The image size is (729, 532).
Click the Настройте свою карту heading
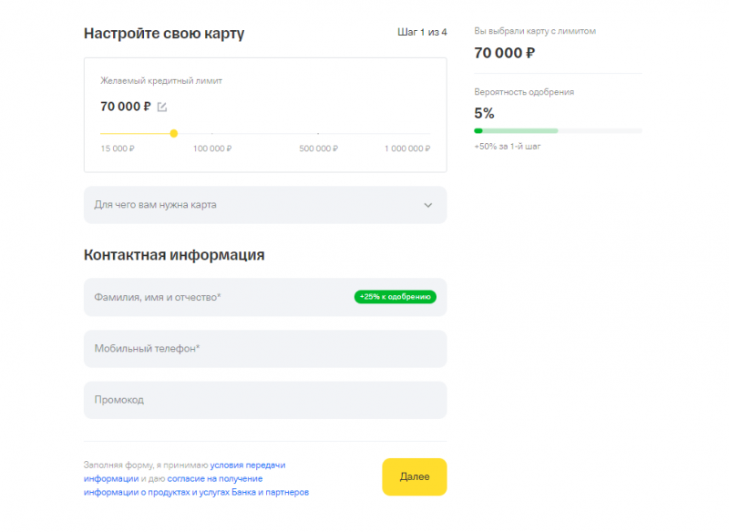164,34
